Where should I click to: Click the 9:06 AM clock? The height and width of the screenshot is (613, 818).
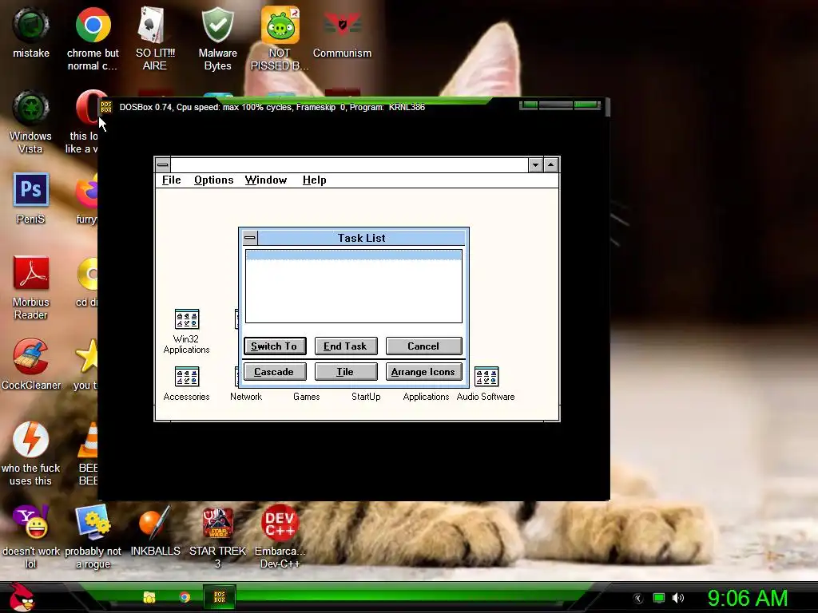pos(747,598)
